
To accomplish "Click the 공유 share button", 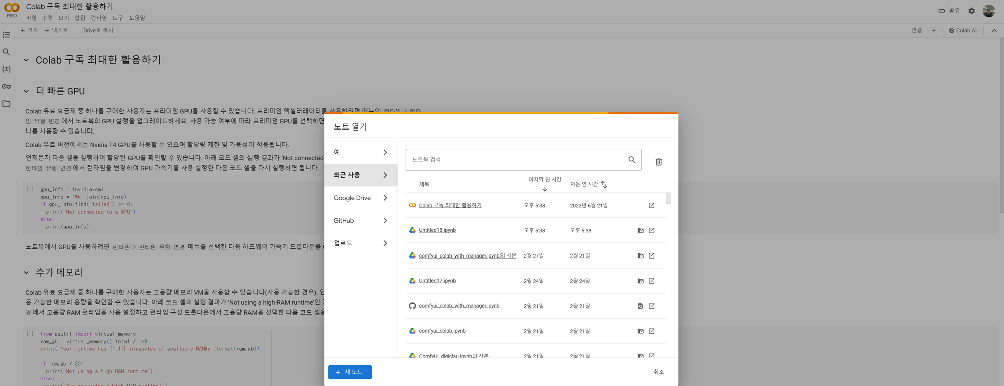I will [x=949, y=11].
